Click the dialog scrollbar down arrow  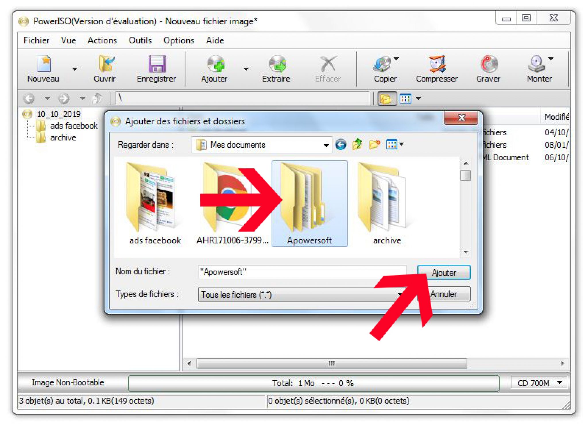click(466, 252)
